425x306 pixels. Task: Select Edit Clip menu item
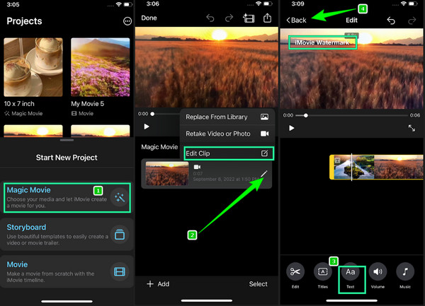coord(229,153)
